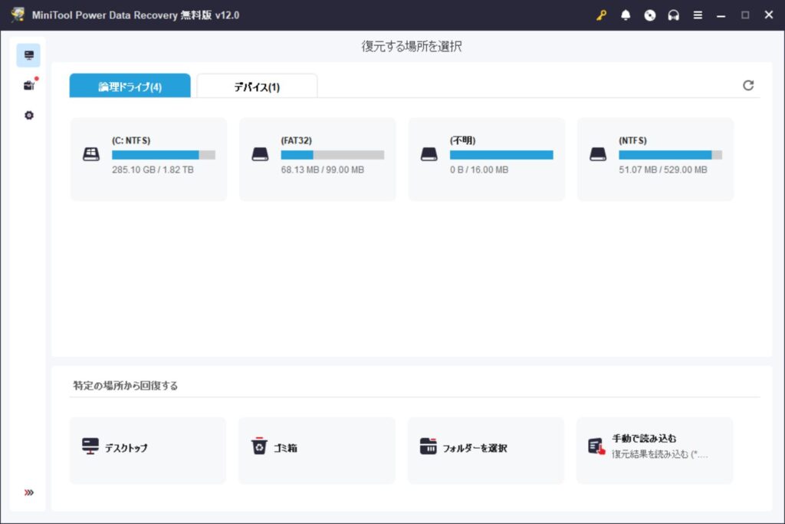This screenshot has width=785, height=524.
Task: Select the 不明 drive icon
Action: [x=429, y=154]
